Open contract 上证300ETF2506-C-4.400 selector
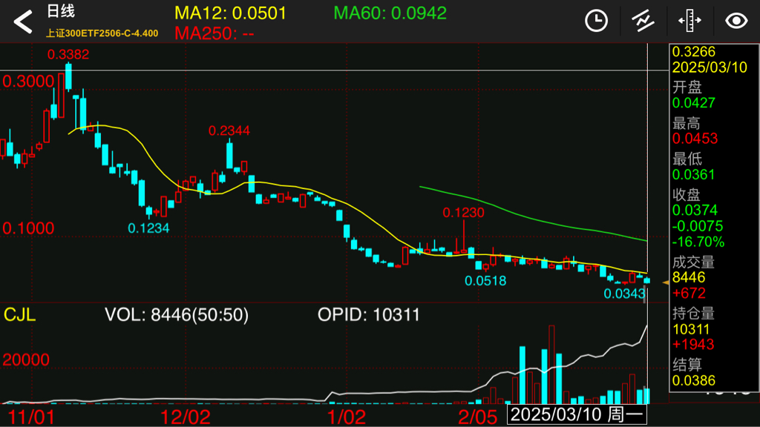Image resolution: width=760 pixels, height=427 pixels. point(102,33)
